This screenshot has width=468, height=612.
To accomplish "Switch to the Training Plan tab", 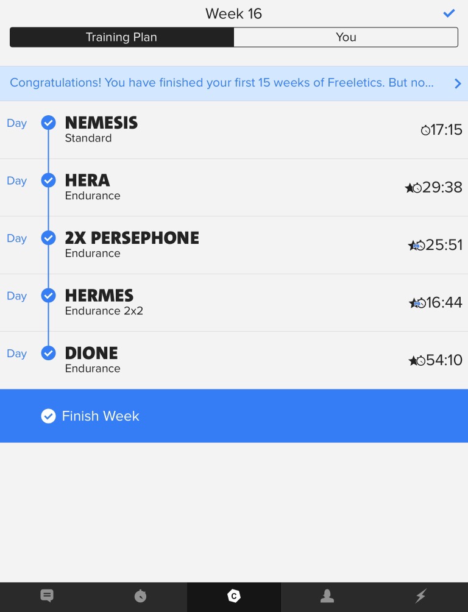I will 122,37.
